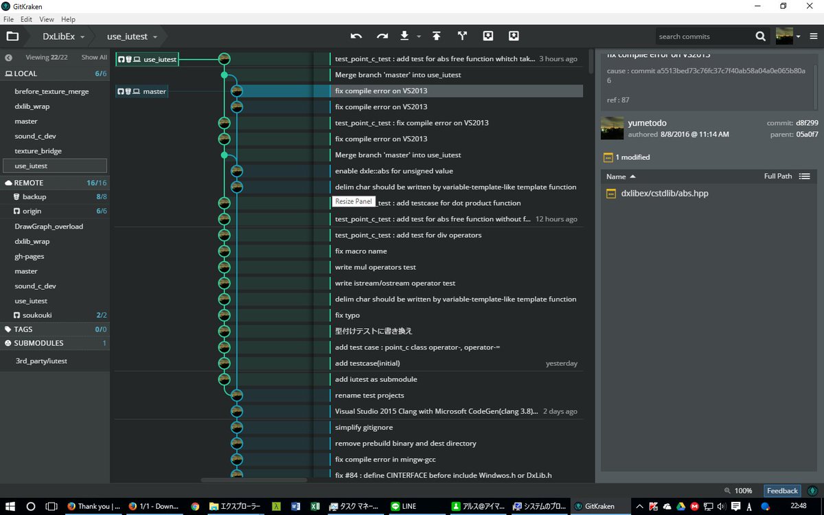Click Show All branches link
This screenshot has height=515, width=824.
(94, 58)
